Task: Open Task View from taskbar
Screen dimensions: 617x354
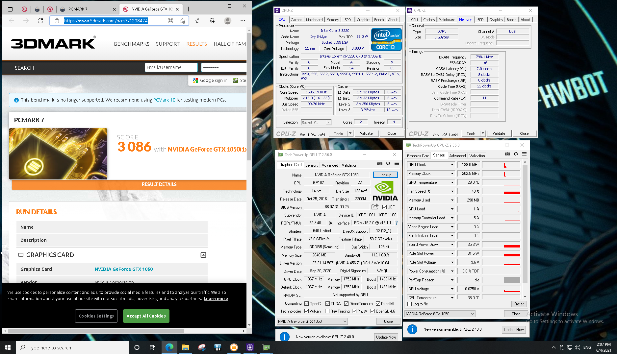Action: tap(152, 347)
